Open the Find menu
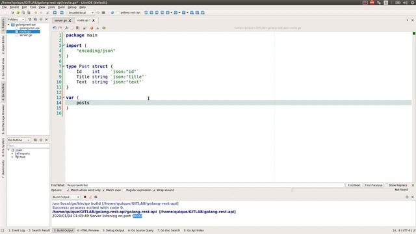 click(x=32, y=7)
